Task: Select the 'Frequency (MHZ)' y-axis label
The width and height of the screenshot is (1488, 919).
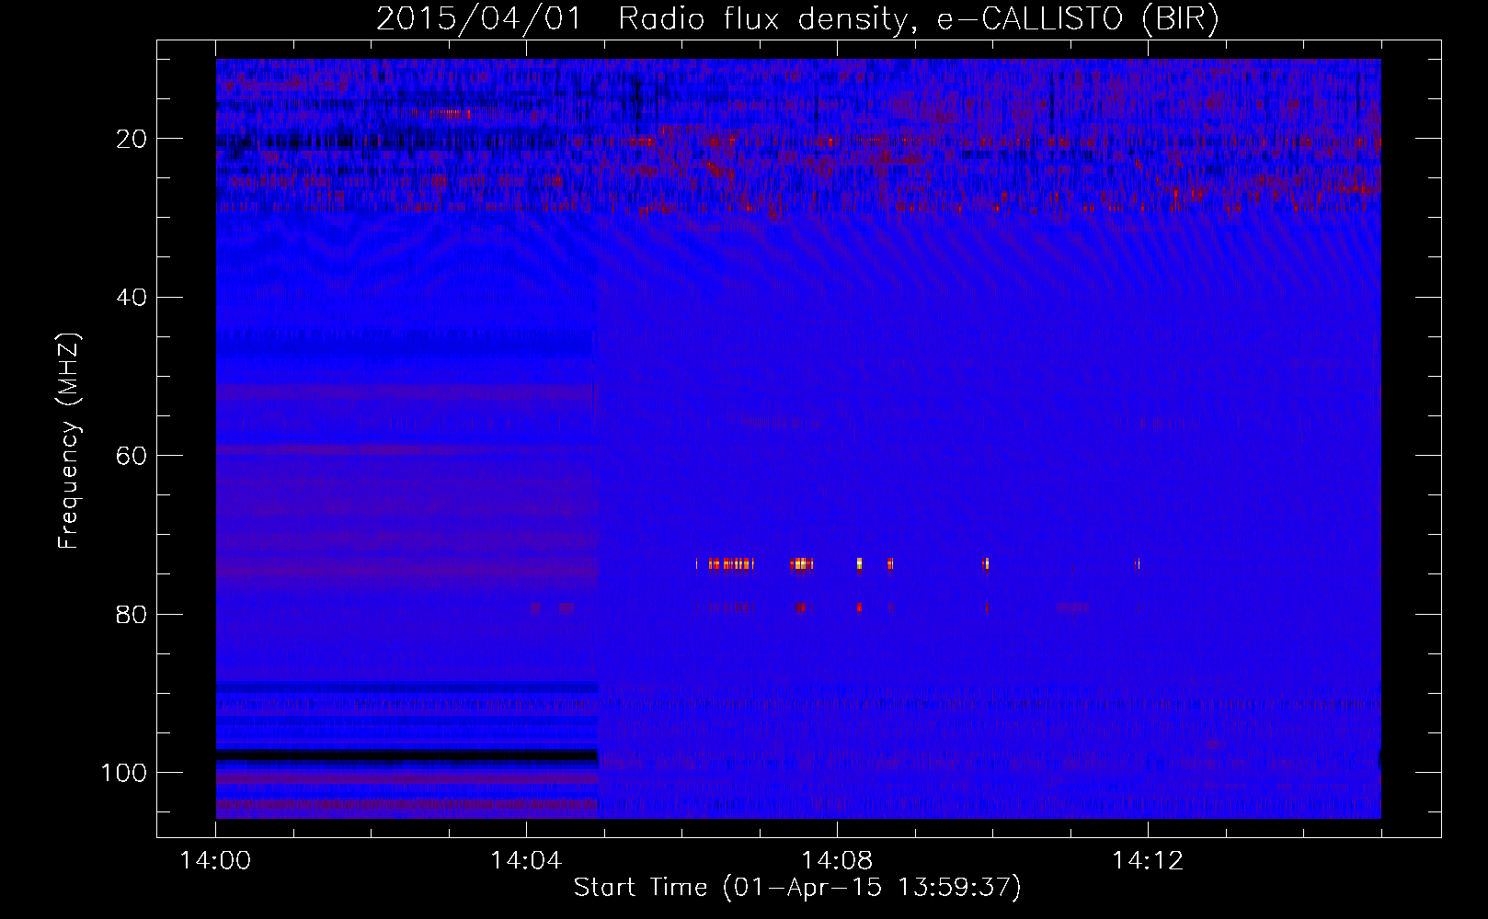Action: [x=69, y=440]
